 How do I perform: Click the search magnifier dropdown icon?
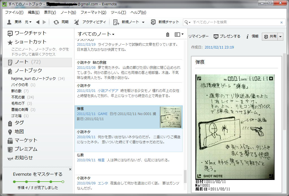(x=187, y=22)
